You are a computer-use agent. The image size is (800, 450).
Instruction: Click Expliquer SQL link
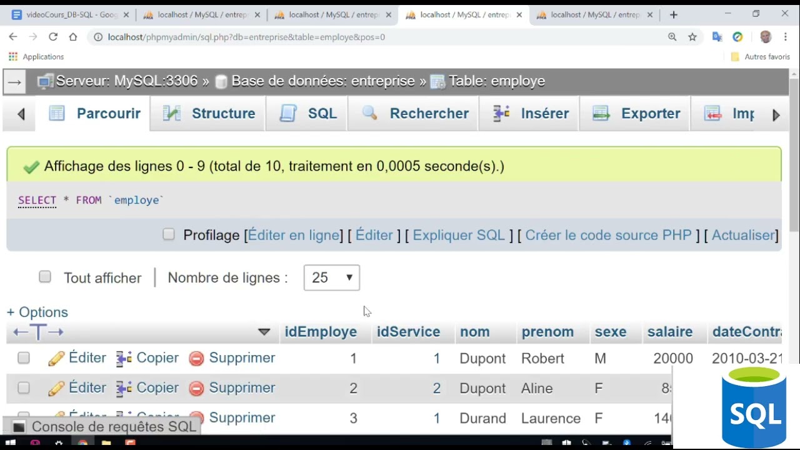pos(459,235)
